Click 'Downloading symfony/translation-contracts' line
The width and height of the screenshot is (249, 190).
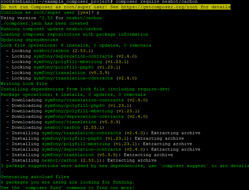pyautogui.click(x=77, y=100)
